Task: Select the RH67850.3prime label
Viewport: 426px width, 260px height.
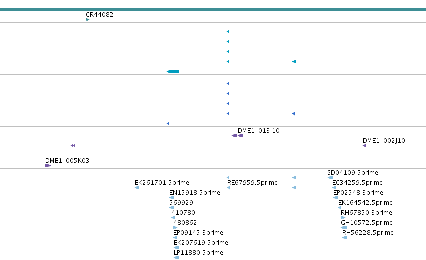Action: pos(366,213)
